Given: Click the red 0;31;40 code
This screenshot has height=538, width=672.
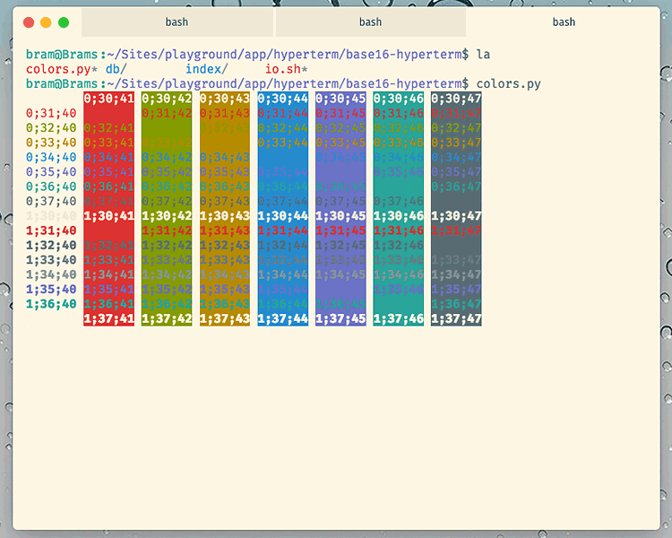Looking at the screenshot, I should (x=51, y=113).
